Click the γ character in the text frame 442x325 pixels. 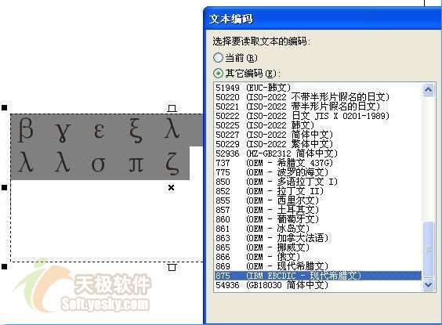point(63,132)
